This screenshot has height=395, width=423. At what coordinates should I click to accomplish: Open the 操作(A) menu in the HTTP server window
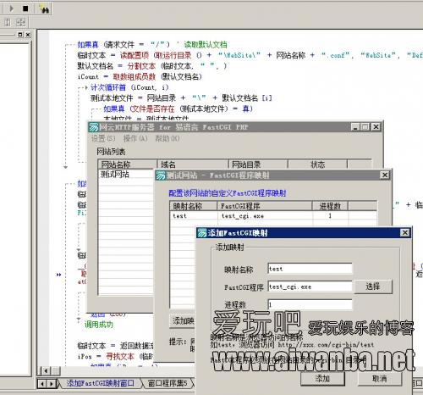(135, 138)
